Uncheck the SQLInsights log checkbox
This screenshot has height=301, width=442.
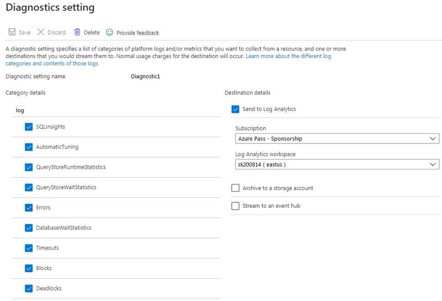[29, 127]
